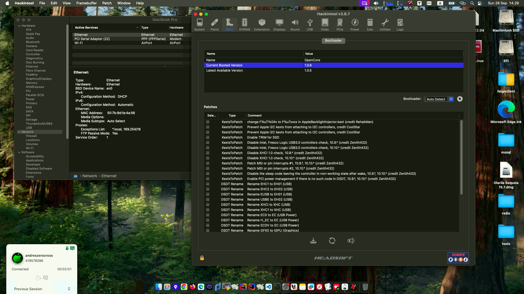Image resolution: width=524 pixels, height=294 pixels.
Task: Open the File menu
Action: coord(42,3)
